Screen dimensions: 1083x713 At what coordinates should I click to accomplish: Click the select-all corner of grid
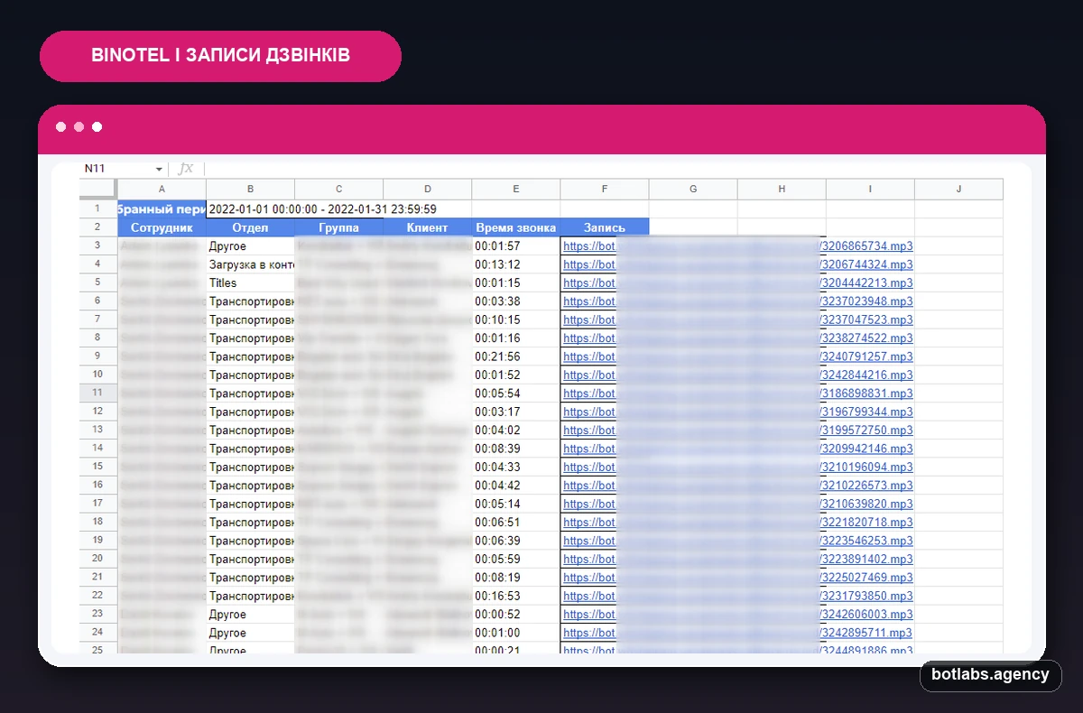click(x=98, y=189)
